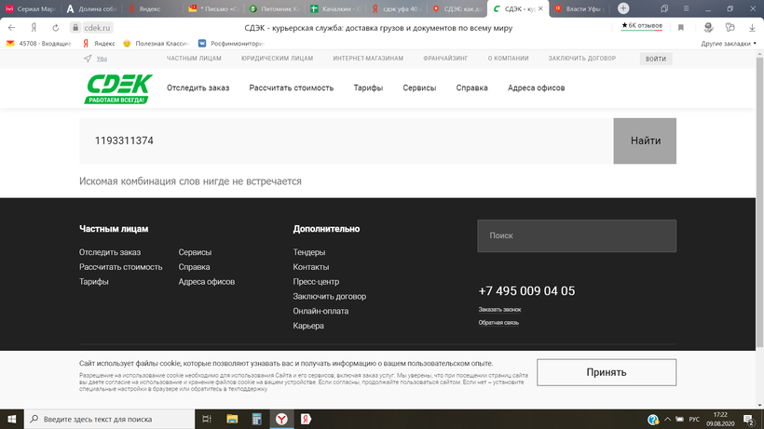Open browser menu hamburger icon
Screen dimensions: 764x429
[x=686, y=8]
